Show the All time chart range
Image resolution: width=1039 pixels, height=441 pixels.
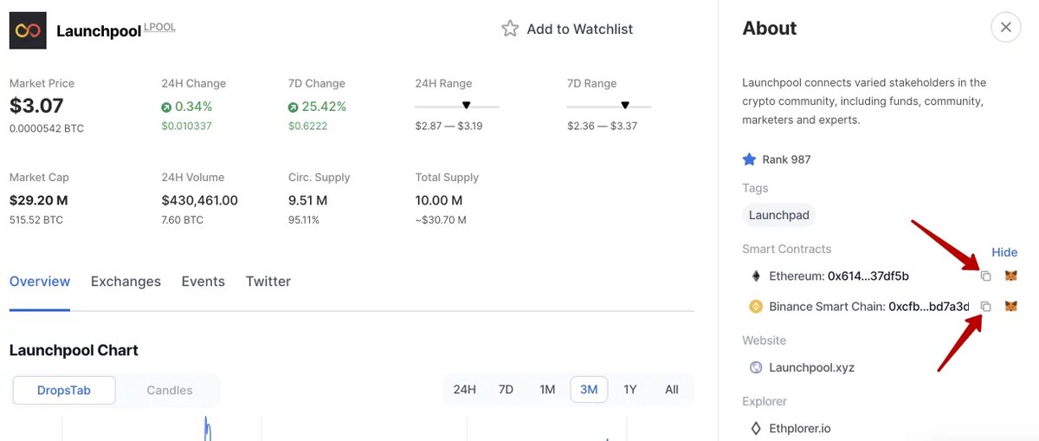(672, 389)
